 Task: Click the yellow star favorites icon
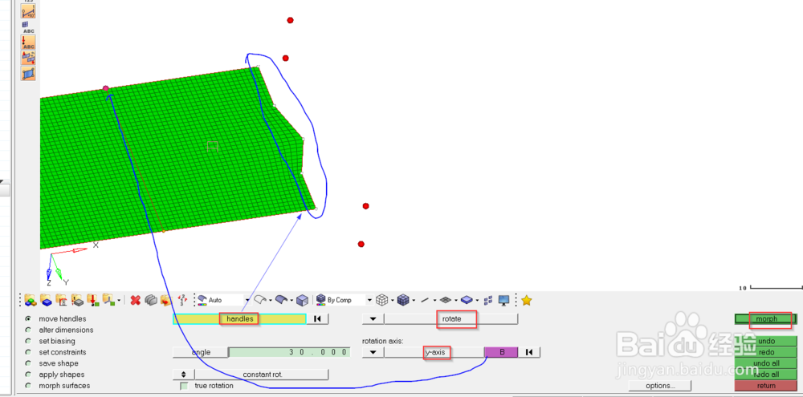coord(526,300)
